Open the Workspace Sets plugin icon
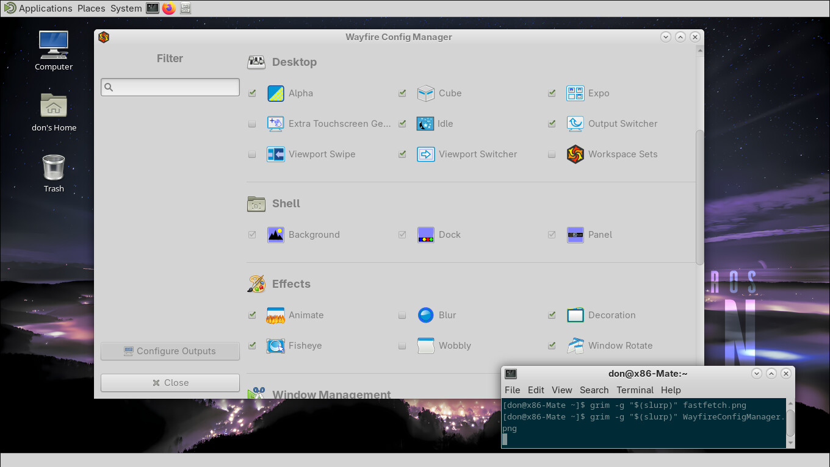The image size is (830, 467). pos(576,154)
